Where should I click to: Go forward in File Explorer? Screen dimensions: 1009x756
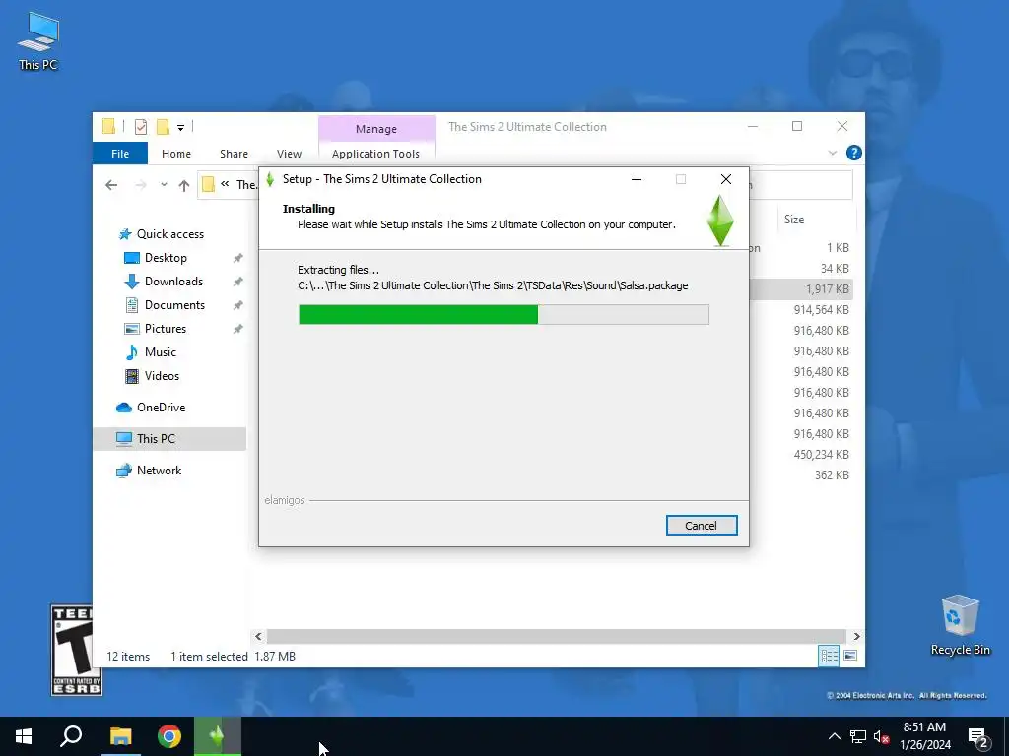[140, 185]
